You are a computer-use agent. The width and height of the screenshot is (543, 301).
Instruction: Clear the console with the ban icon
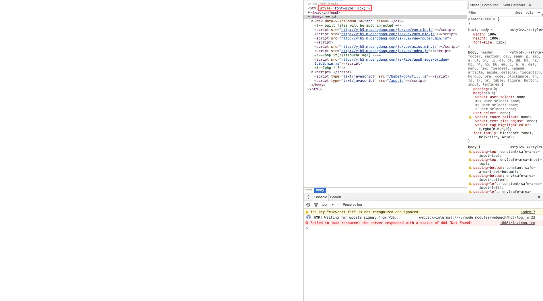(x=308, y=205)
